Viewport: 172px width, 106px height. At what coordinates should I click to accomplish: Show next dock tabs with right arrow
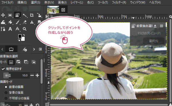[x=34, y=49]
